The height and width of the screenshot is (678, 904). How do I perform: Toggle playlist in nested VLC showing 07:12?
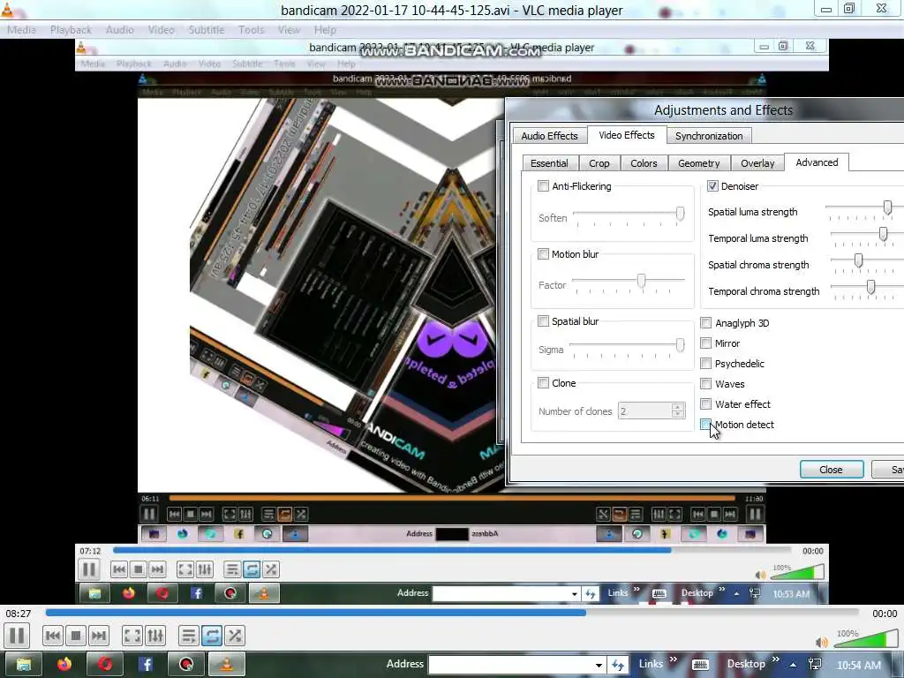[232, 569]
